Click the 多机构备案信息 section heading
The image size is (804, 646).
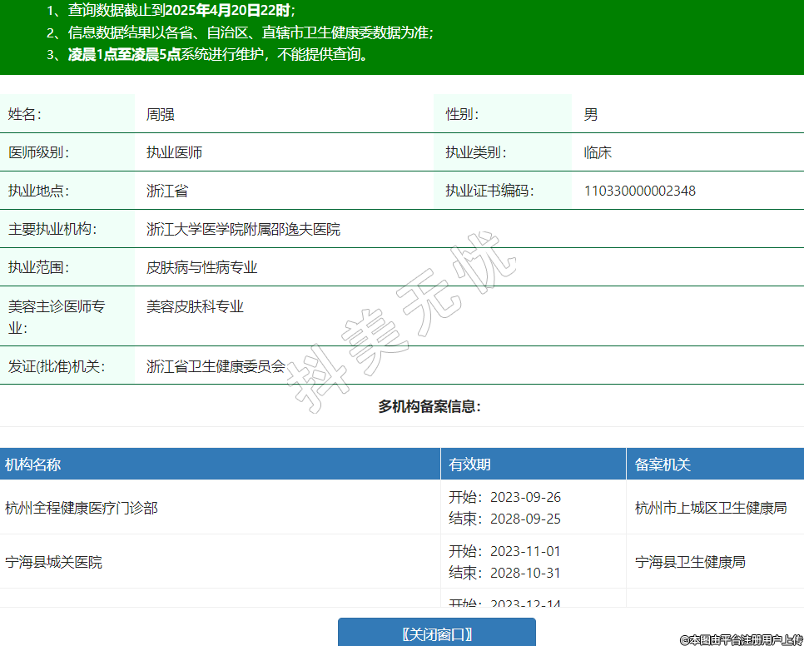429,406
